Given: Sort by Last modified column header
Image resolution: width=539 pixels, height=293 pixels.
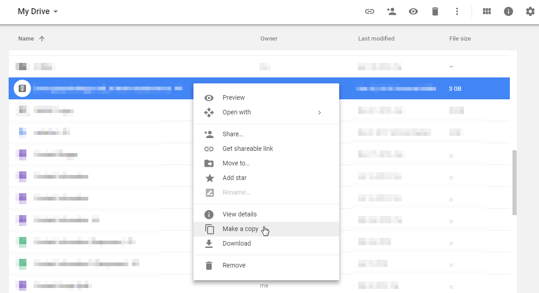Looking at the screenshot, I should tap(376, 39).
